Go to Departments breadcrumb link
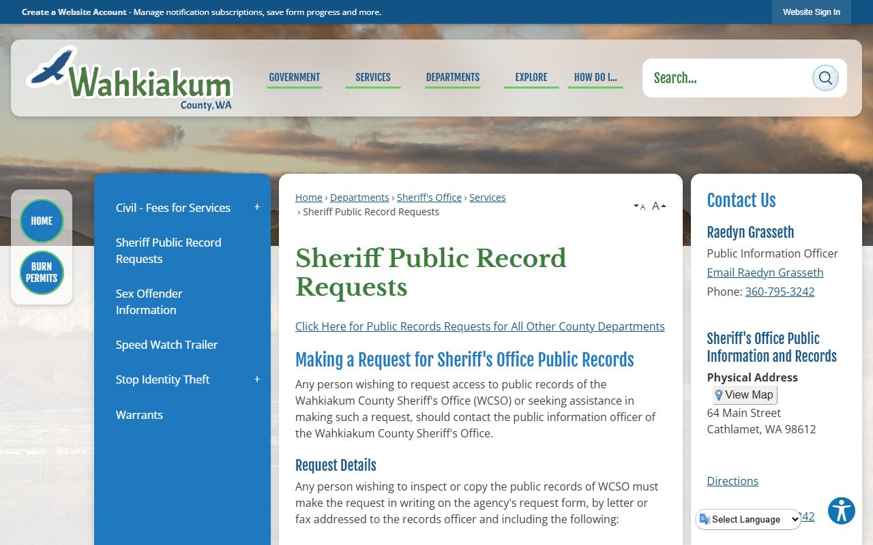This screenshot has width=873, height=545. pos(359,198)
